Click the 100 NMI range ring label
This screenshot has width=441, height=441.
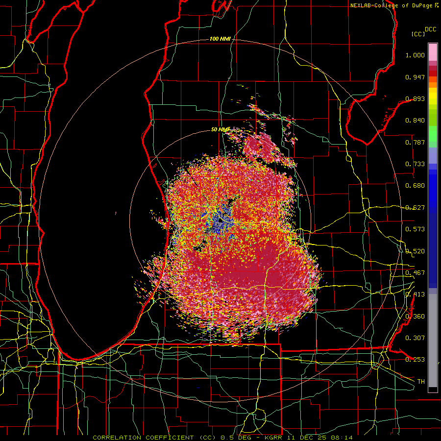[x=220, y=39]
